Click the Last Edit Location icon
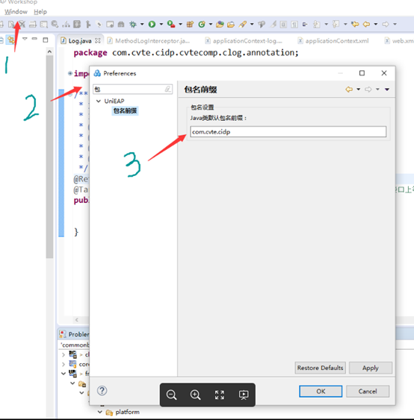This screenshot has height=420, width=414. pos(355,25)
